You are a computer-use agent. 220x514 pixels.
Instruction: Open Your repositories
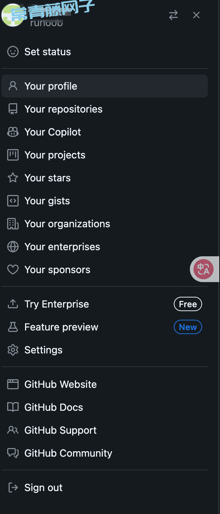pyautogui.click(x=105, y=109)
